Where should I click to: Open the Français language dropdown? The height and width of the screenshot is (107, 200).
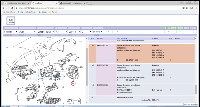(x=10, y=32)
